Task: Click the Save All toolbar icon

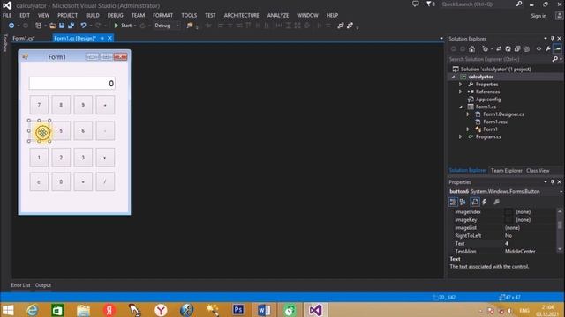Action: coord(71,26)
